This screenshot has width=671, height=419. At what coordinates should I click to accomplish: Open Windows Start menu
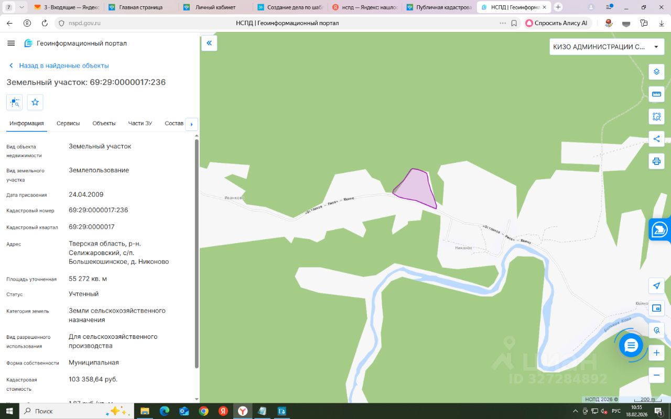coord(9,411)
